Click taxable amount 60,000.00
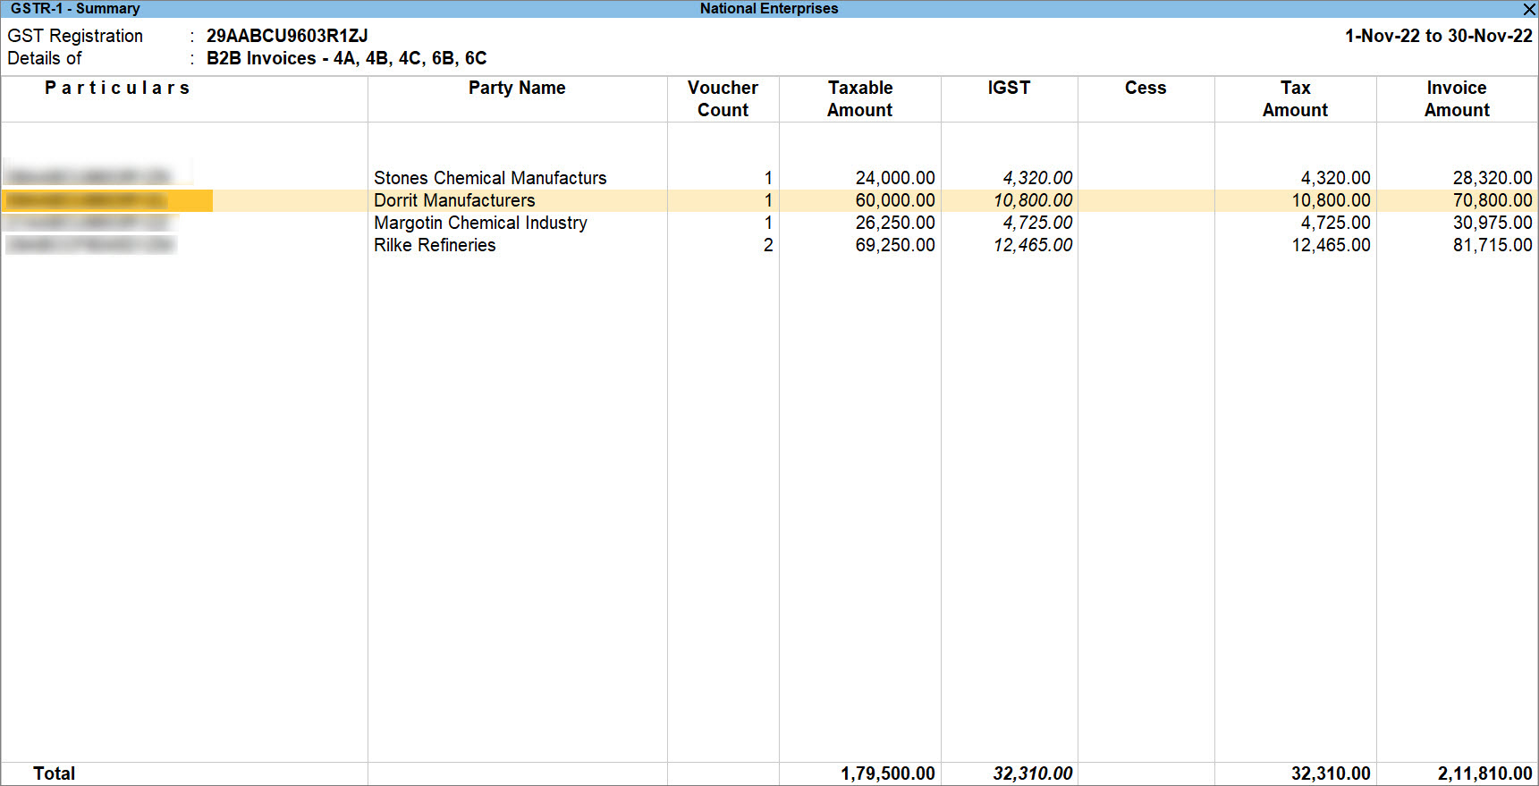The width and height of the screenshot is (1539, 786). 895,200
